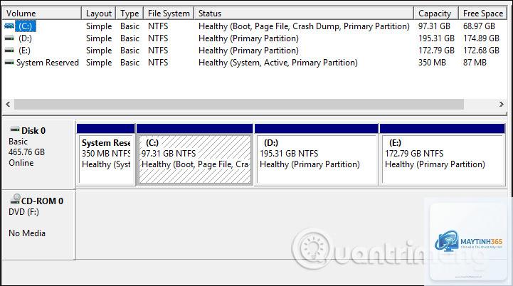This screenshot has height=286, width=513.
Task: Click the Basic type cell in E: row
Action: pyautogui.click(x=129, y=51)
